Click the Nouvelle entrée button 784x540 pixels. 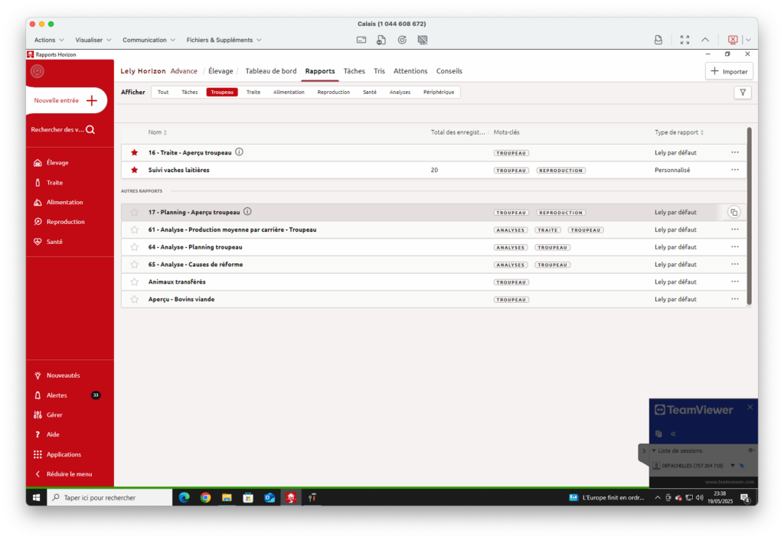pos(67,101)
